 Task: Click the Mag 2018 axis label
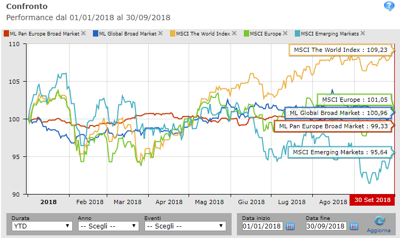[209, 202]
